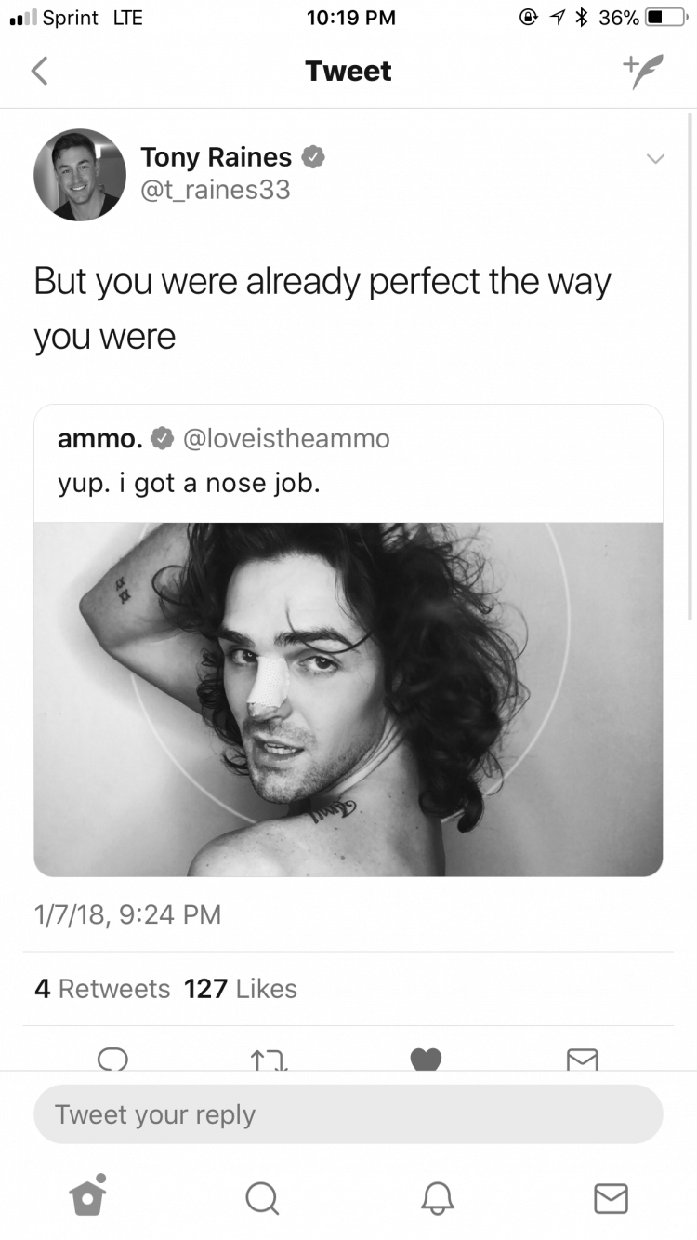This screenshot has width=697, height=1240.
Task: Tap the back arrow icon
Action: (x=39, y=72)
